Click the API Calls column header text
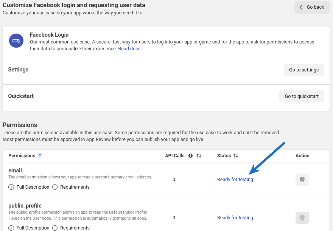 [174, 155]
